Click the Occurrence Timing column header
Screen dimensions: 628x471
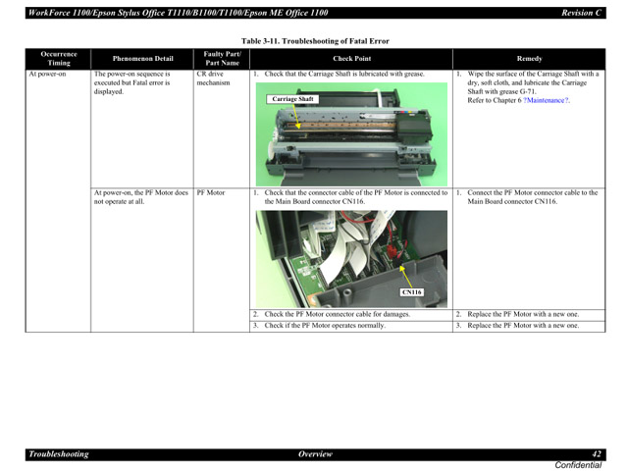tap(58, 58)
